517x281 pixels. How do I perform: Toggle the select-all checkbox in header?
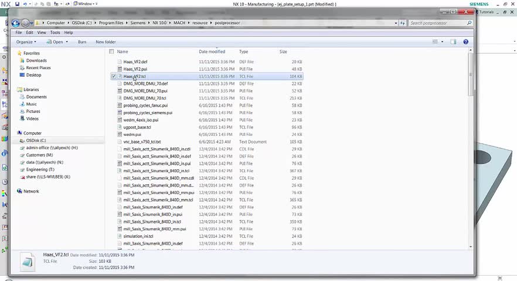(x=111, y=52)
